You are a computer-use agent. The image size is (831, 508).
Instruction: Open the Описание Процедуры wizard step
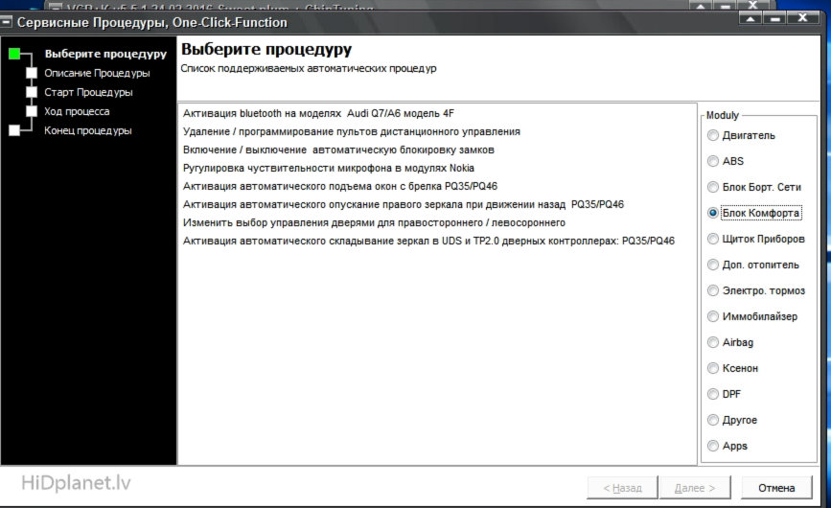[x=97, y=73]
